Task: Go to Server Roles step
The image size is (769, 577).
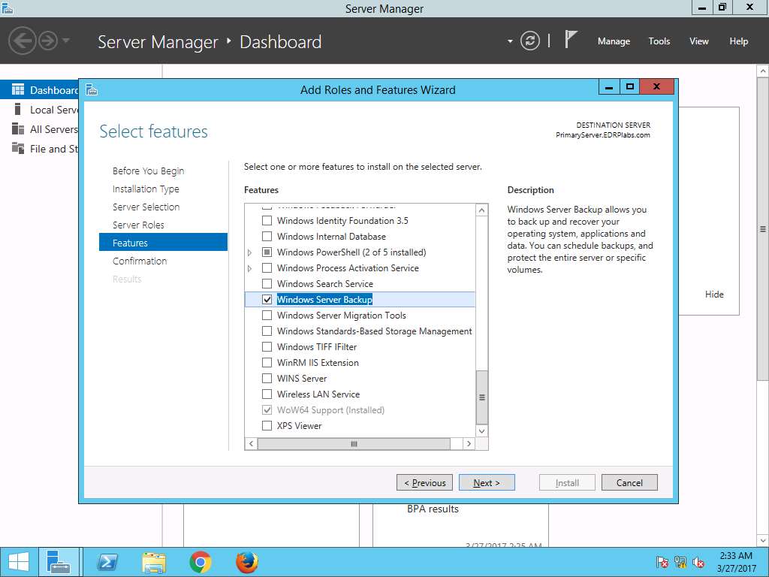Action: pos(138,225)
